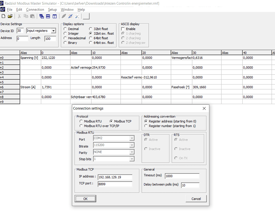275x214 pixels.
Task: Open the Connection menu
Action: click(35, 10)
